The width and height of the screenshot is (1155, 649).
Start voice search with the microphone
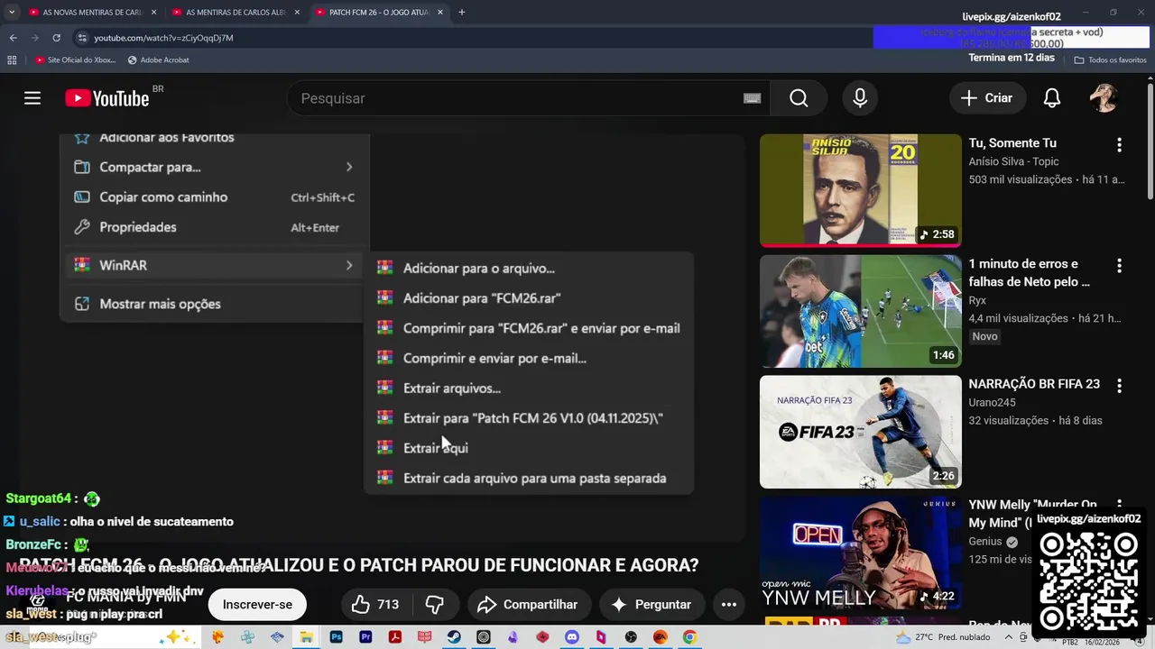pyautogui.click(x=860, y=98)
